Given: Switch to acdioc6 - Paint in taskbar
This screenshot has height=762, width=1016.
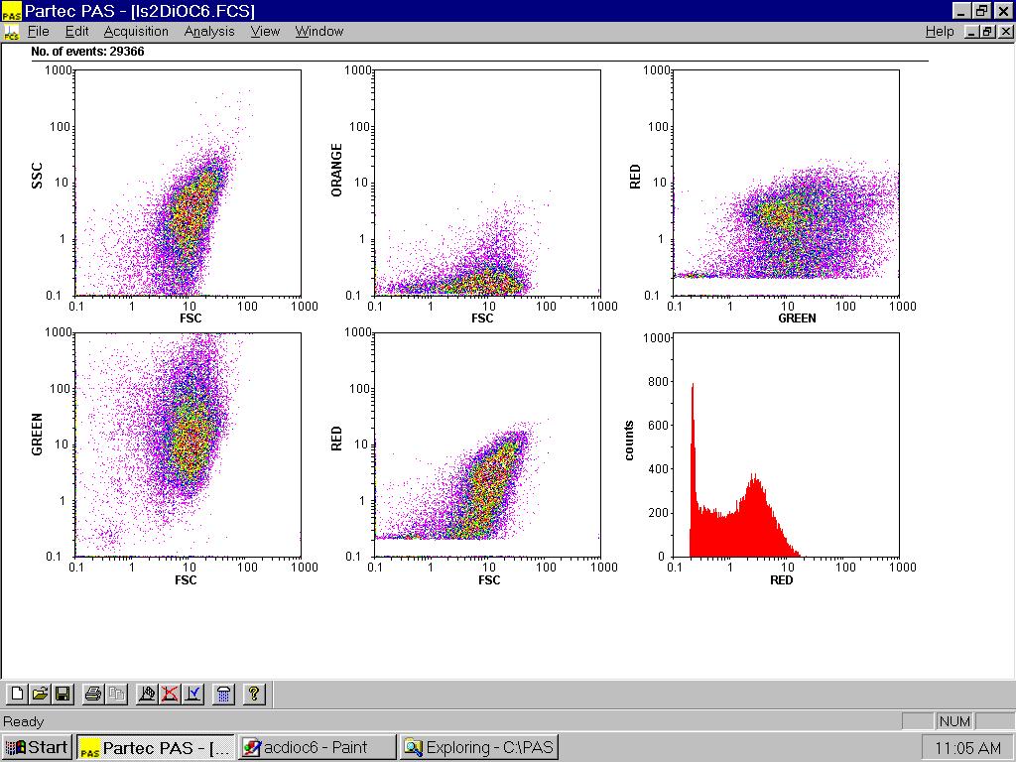Looking at the screenshot, I should (x=317, y=747).
